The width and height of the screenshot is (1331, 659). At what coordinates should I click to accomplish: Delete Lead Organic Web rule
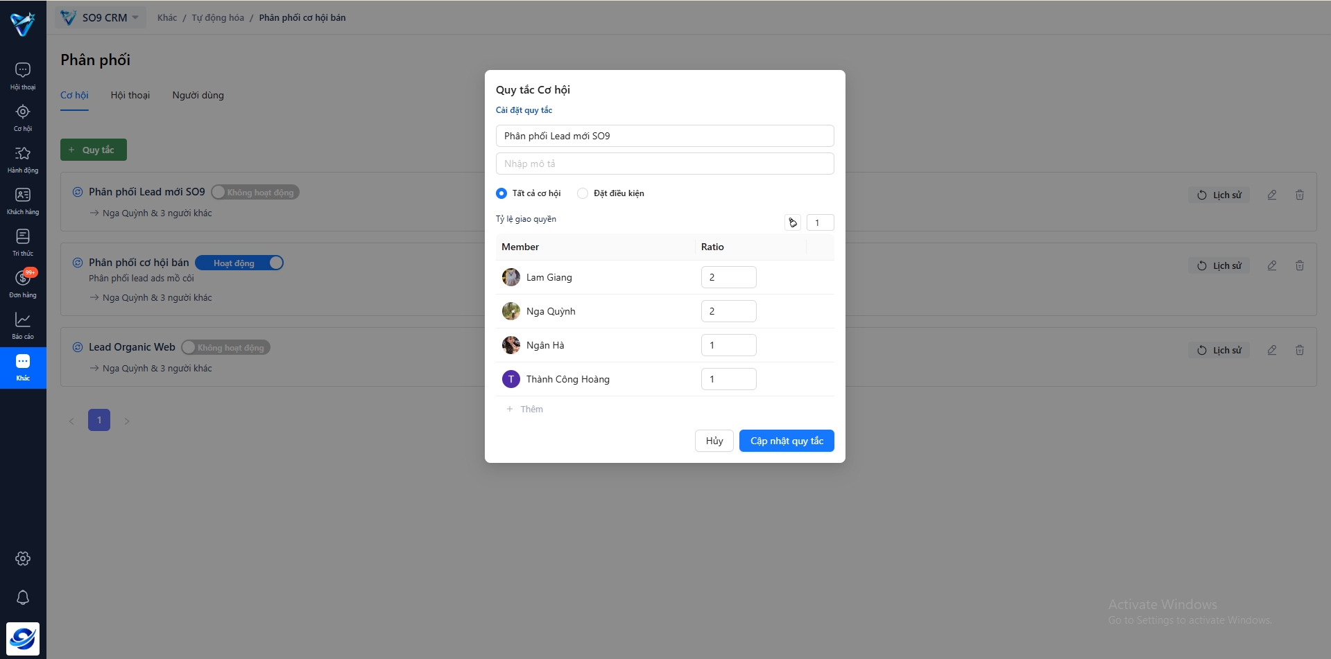coord(1300,350)
